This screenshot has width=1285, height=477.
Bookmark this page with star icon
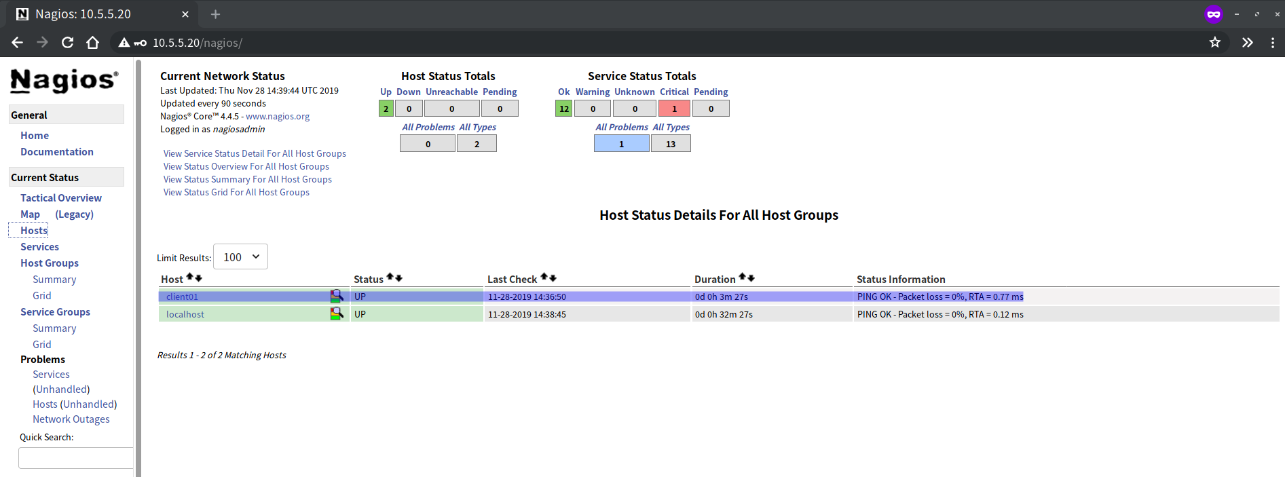coord(1215,43)
